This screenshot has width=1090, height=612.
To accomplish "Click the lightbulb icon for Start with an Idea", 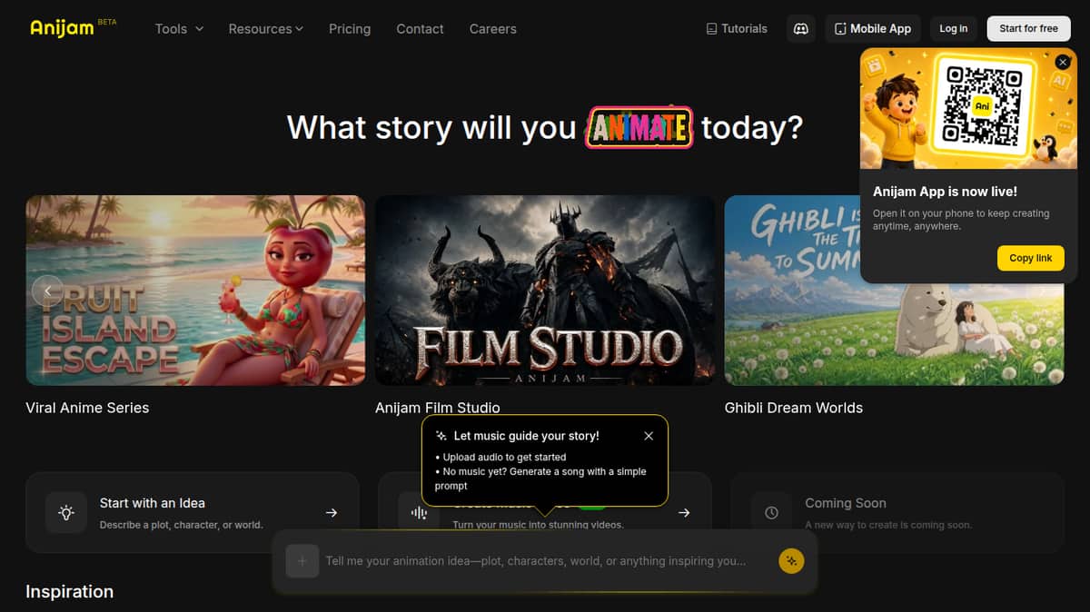I will tap(66, 513).
